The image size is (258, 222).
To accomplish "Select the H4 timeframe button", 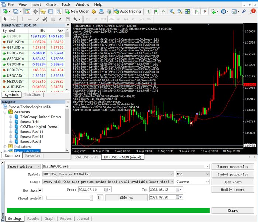I will coord(126,19).
